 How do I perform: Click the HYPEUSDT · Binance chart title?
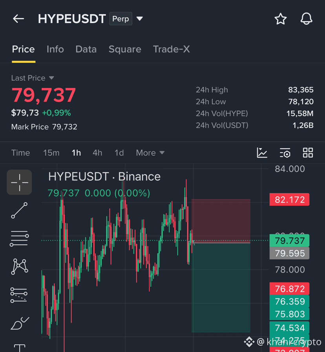(x=104, y=177)
